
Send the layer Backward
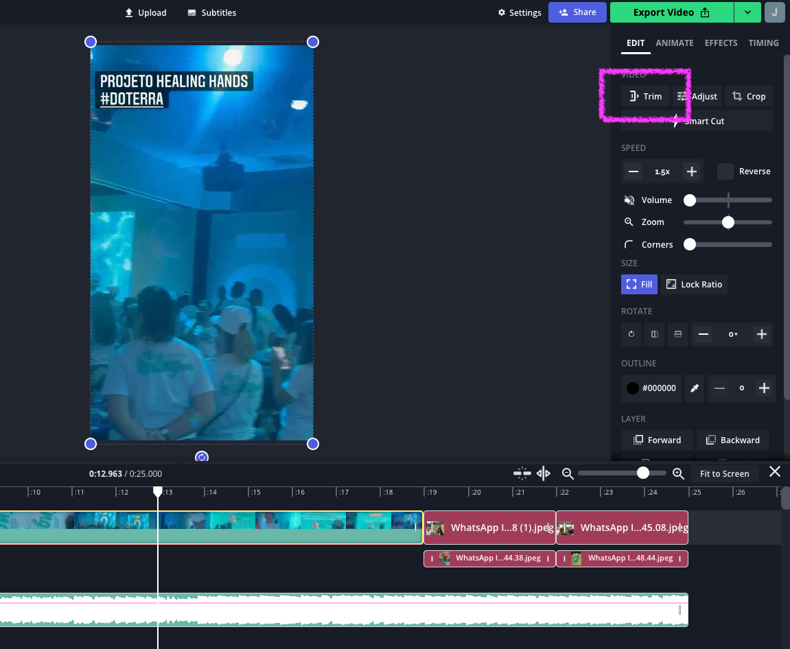tap(733, 440)
